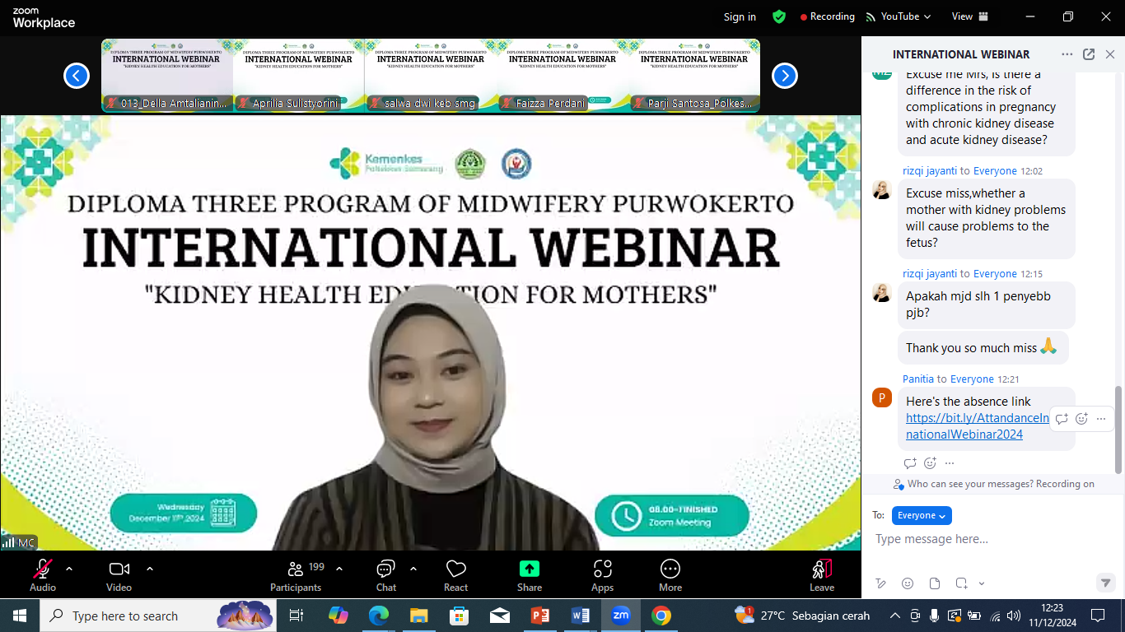Screen dimensions: 1125x632
Task: Start camera with the Video button
Action: click(119, 574)
